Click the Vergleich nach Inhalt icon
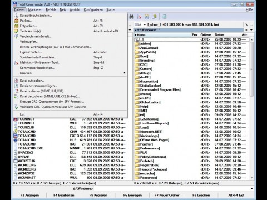267x200 pixels. 16,36
